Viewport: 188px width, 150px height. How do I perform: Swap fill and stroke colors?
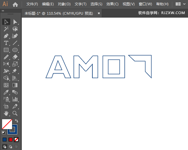coord(17,121)
